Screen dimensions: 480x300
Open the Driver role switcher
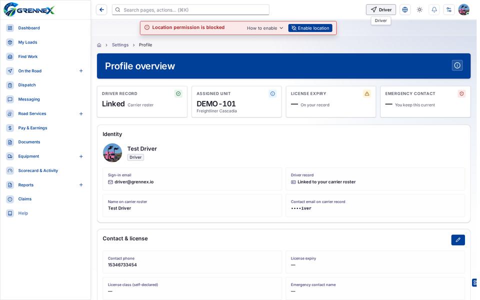pyautogui.click(x=381, y=10)
